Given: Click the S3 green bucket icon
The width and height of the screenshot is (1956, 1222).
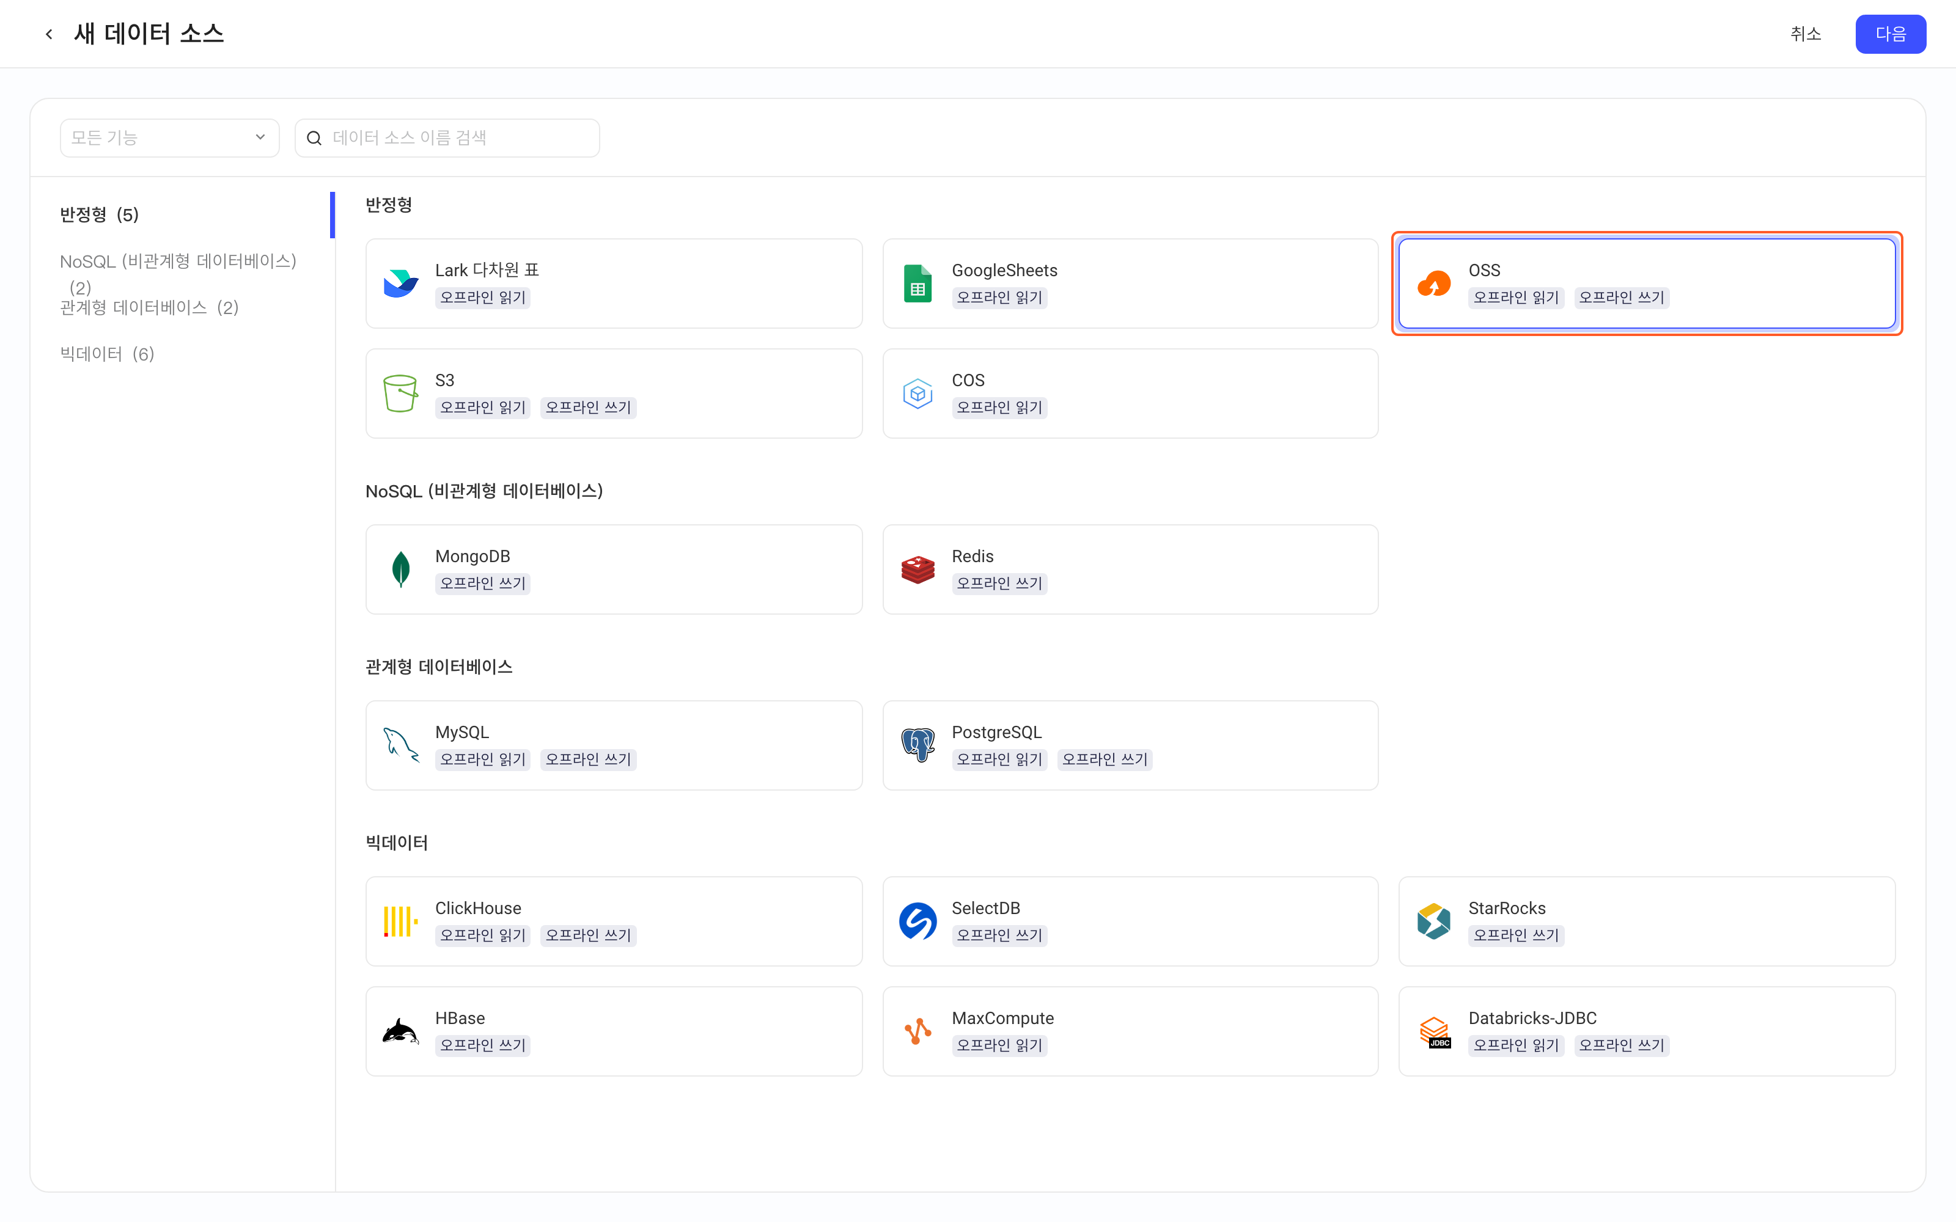Looking at the screenshot, I should click(x=401, y=393).
